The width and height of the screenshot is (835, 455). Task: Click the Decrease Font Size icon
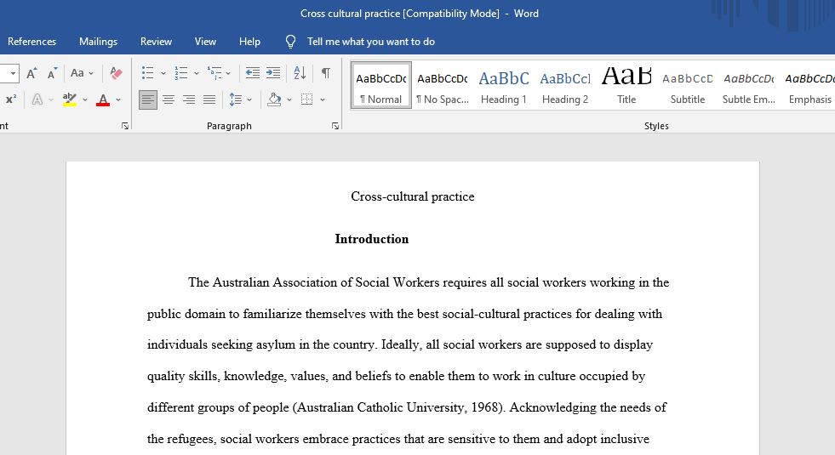(52, 73)
